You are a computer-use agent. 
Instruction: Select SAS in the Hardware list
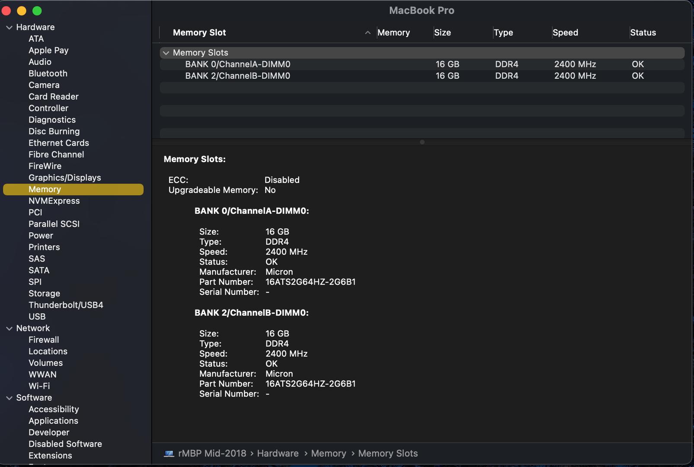pyautogui.click(x=37, y=259)
